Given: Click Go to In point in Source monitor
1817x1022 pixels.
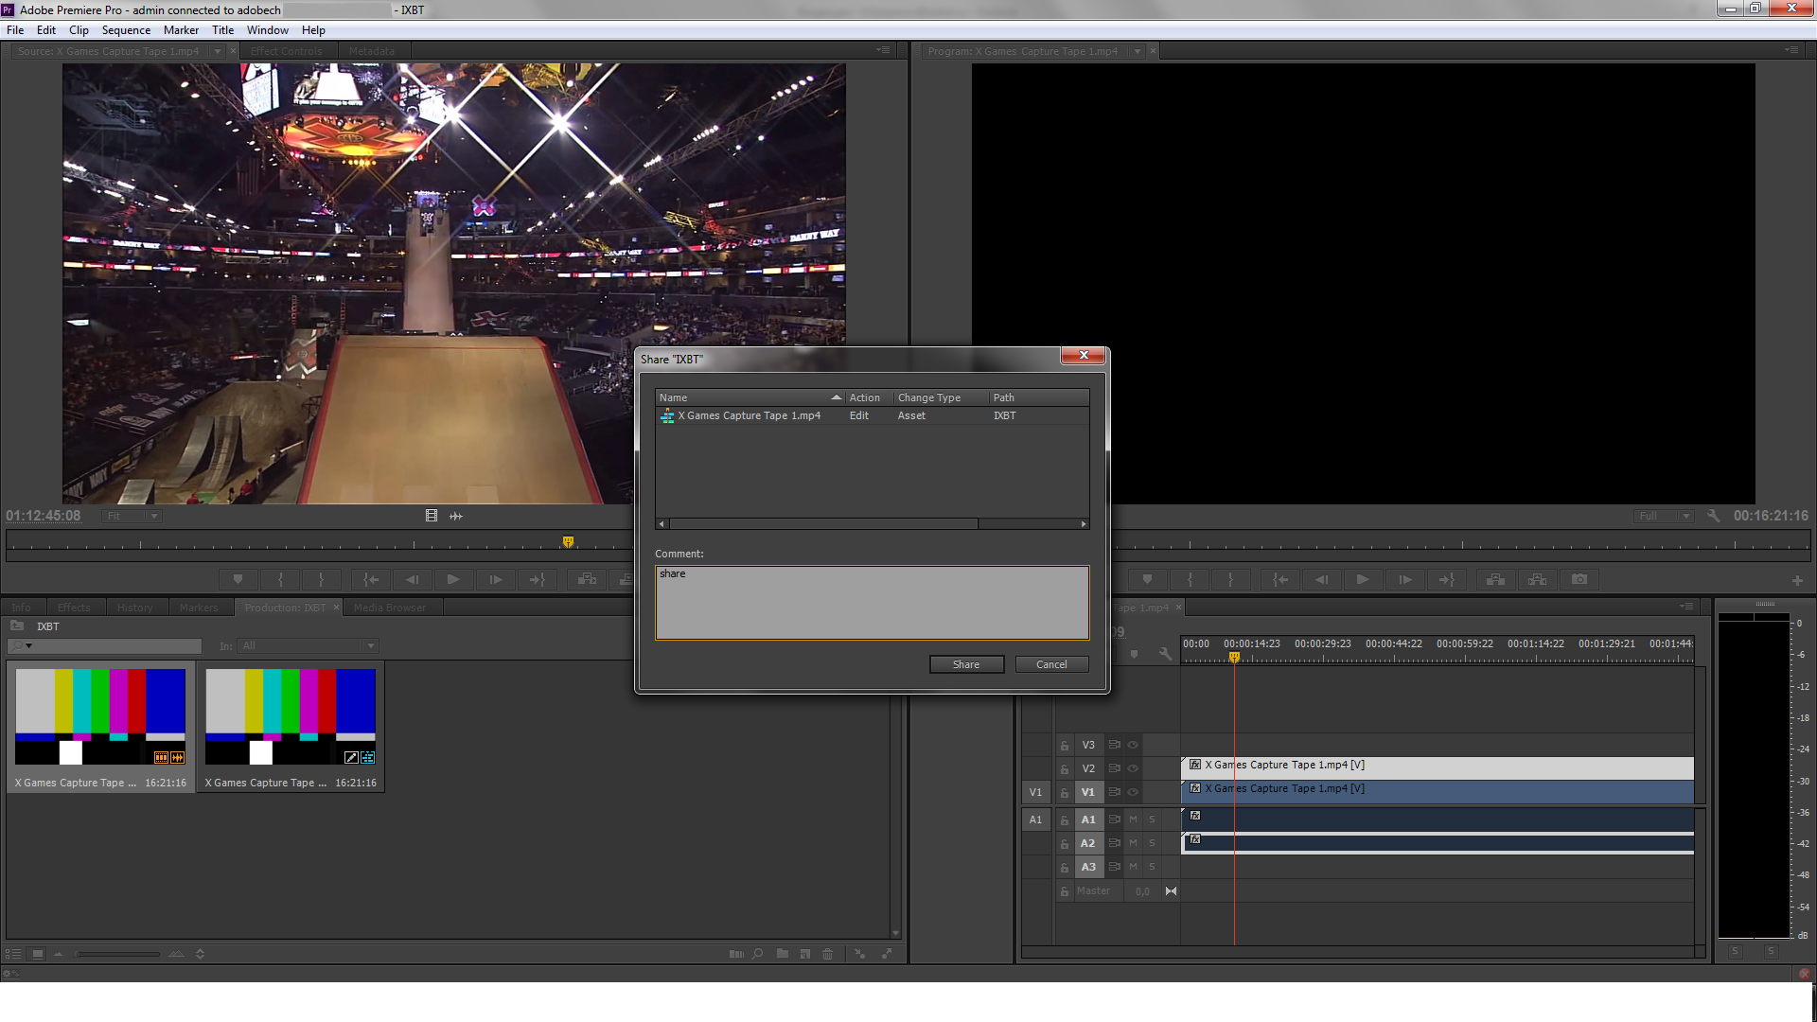Looking at the screenshot, I should 371,579.
